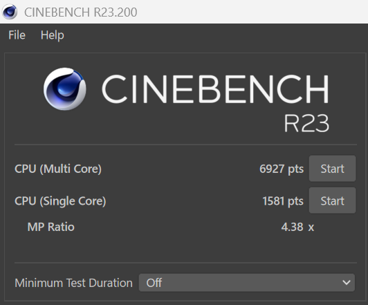The width and height of the screenshot is (368, 305).
Task: Open the Minimum Test Duration dropdown
Action: 247,283
